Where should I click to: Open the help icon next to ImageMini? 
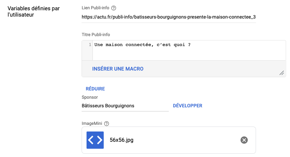pos(107,124)
